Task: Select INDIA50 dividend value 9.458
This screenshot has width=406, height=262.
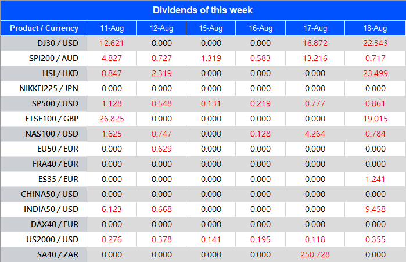Action: 375,209
